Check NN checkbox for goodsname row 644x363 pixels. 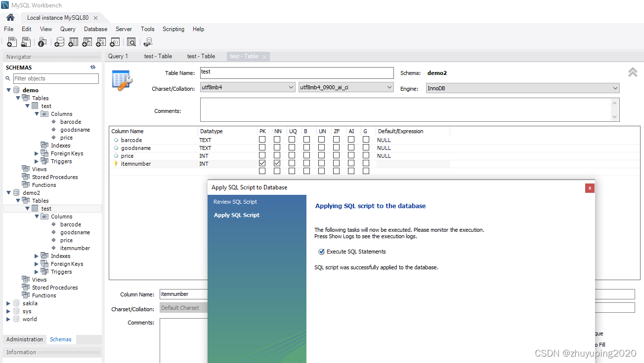coord(277,147)
